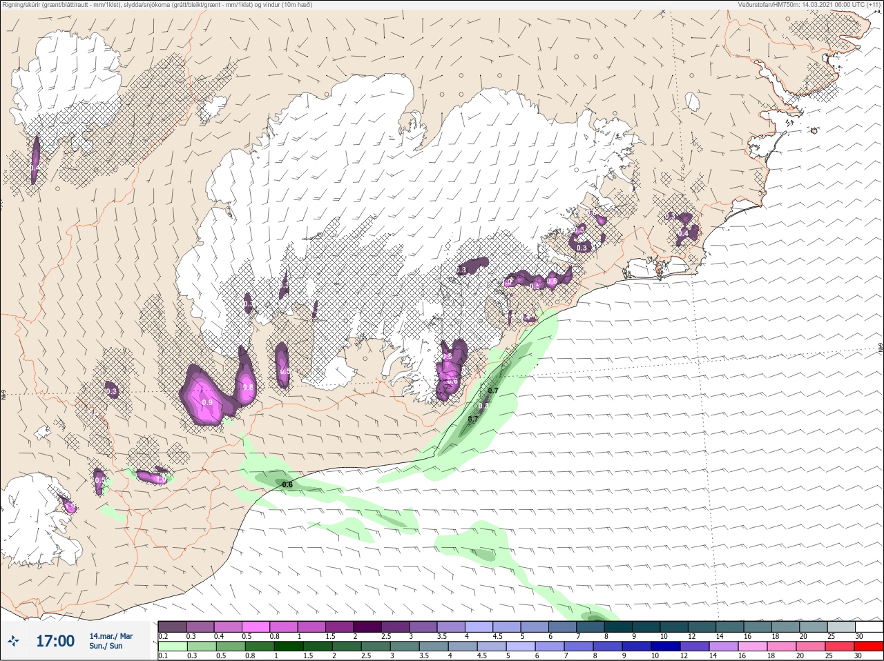Select the light blue 4.5 swatch in the upper legend row
Image resolution: width=884 pixels, height=661 pixels.
[508, 627]
